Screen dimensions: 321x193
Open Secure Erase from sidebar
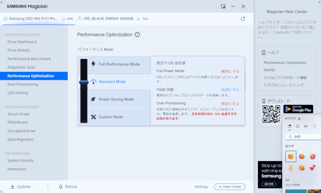18,114
